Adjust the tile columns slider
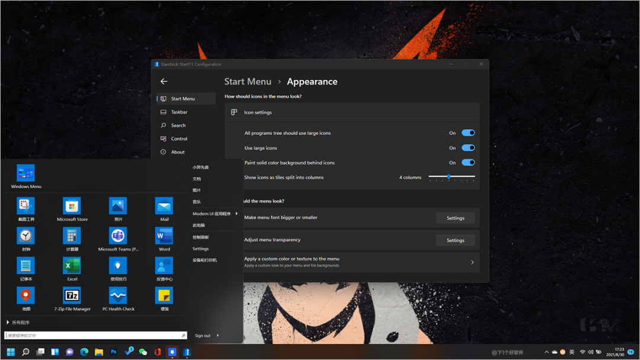The width and height of the screenshot is (640, 360). pos(449,177)
